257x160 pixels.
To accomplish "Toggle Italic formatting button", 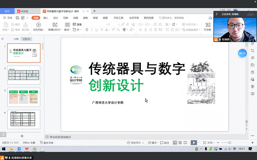I will coord(92,30).
